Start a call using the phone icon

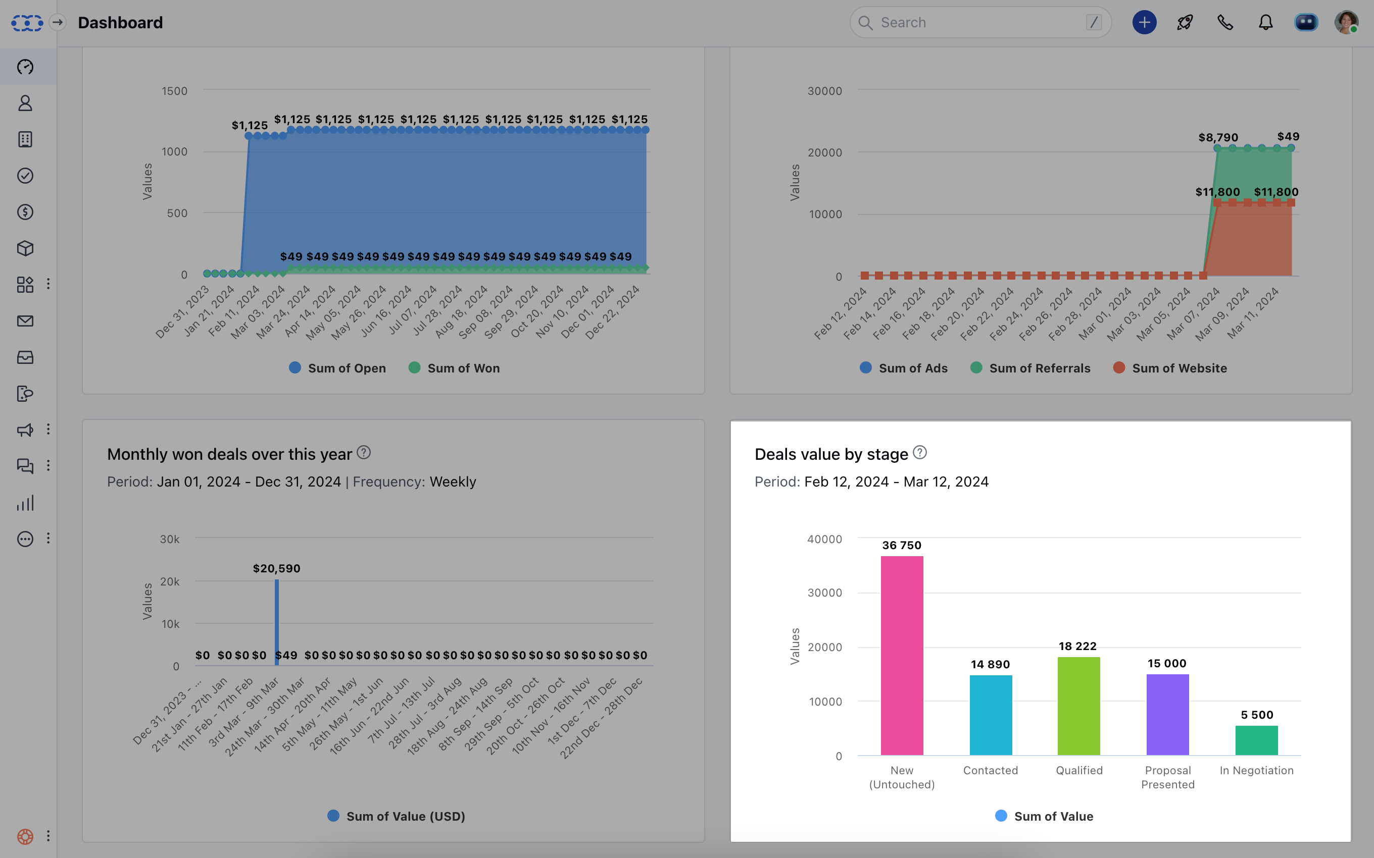tap(1224, 22)
